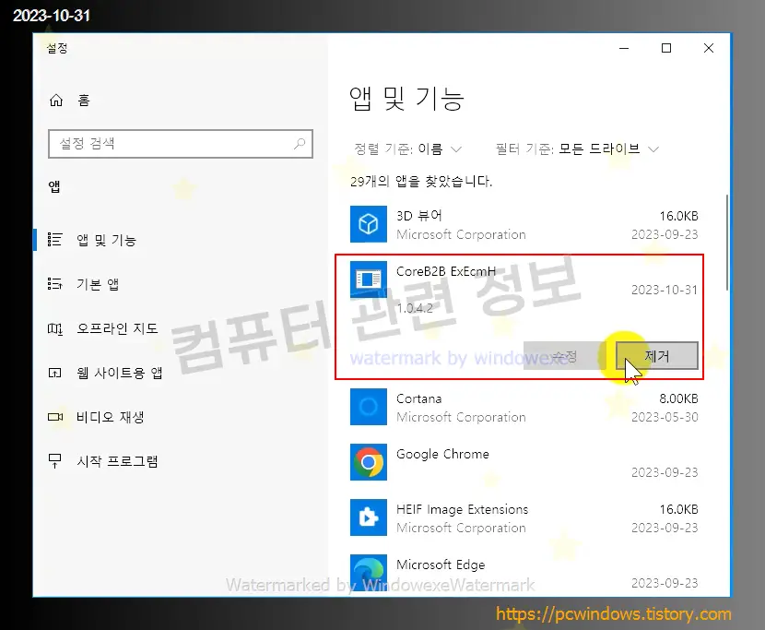Click the CoreB2B ExEcmH app name
This screenshot has height=630, width=765.
[446, 271]
